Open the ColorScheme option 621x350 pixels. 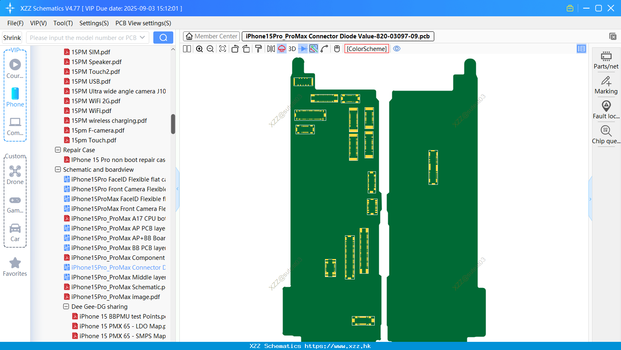point(367,49)
